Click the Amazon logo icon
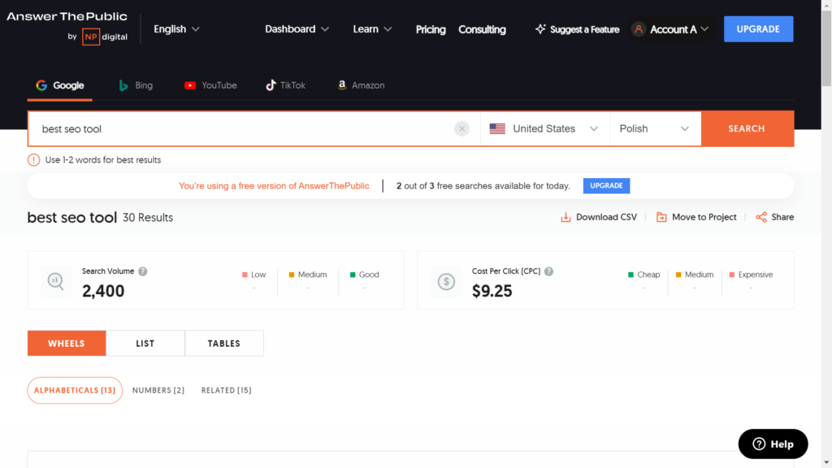 342,84
